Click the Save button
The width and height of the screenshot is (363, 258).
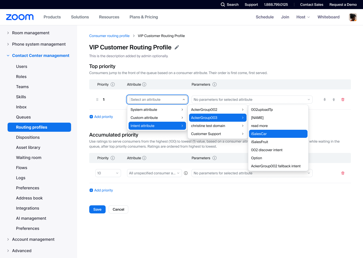97,209
